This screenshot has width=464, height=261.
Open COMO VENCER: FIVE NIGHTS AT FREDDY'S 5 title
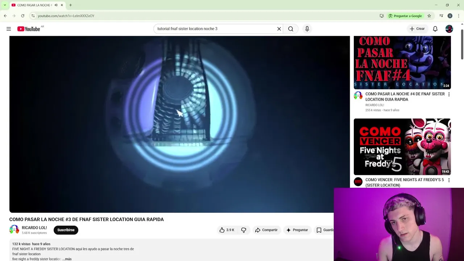405,182
